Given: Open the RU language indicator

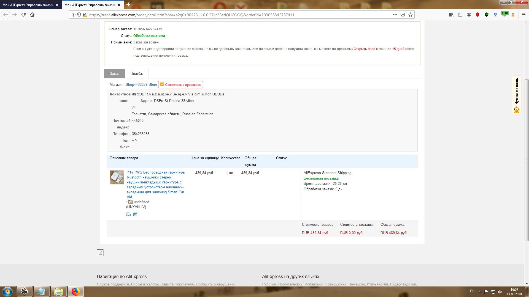Looking at the screenshot, I should tap(472, 291).
